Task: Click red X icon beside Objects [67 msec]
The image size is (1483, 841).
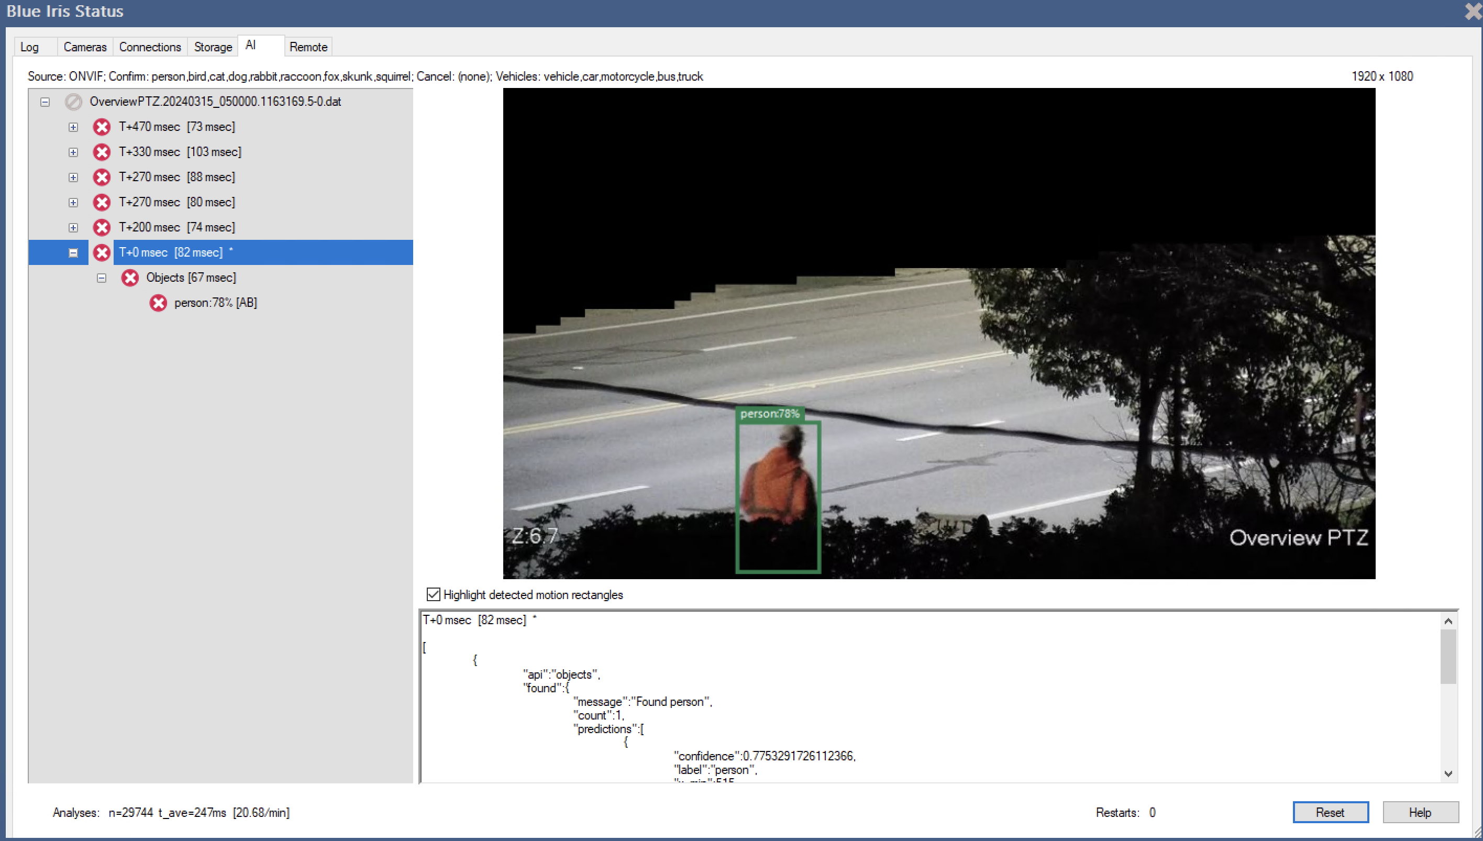Action: (130, 278)
